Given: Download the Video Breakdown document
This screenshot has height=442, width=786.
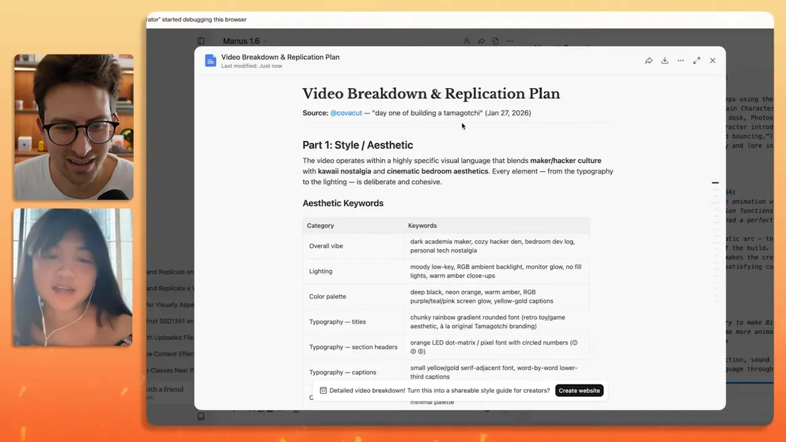Looking at the screenshot, I should [664, 61].
